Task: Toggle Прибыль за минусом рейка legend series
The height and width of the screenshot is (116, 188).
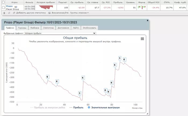Action: click(48, 107)
